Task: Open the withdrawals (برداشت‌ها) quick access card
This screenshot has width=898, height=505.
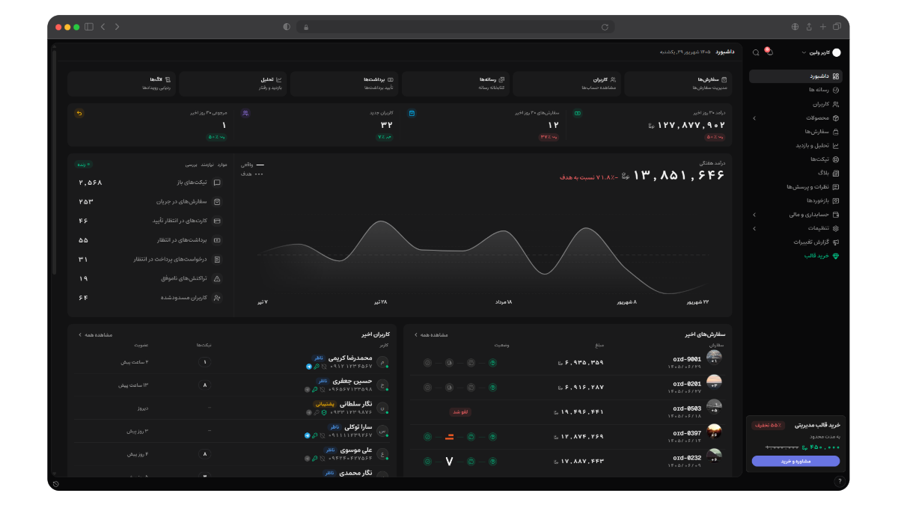Action: pos(344,84)
